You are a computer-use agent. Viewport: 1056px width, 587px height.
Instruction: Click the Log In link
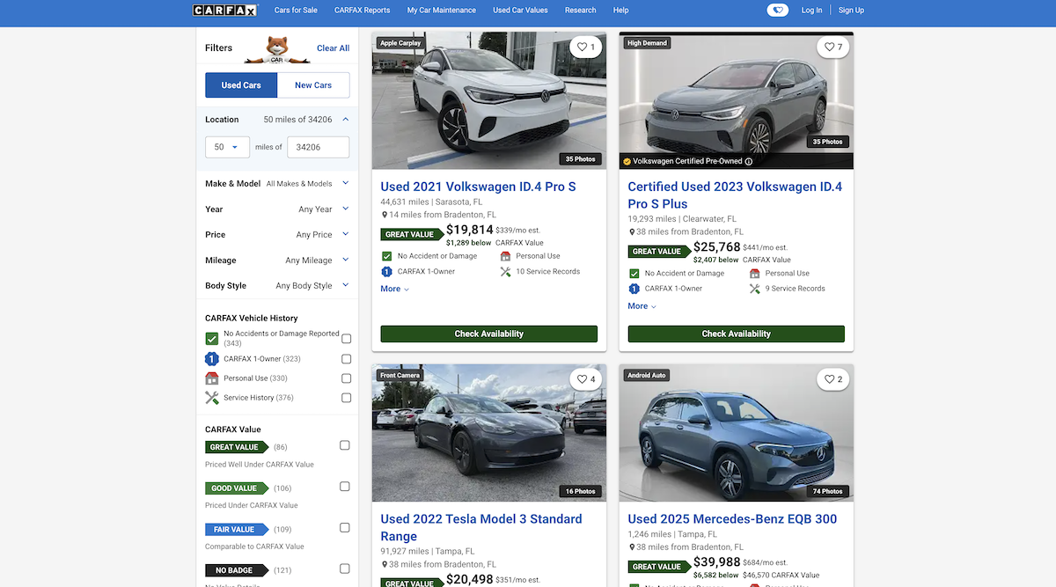(x=811, y=11)
